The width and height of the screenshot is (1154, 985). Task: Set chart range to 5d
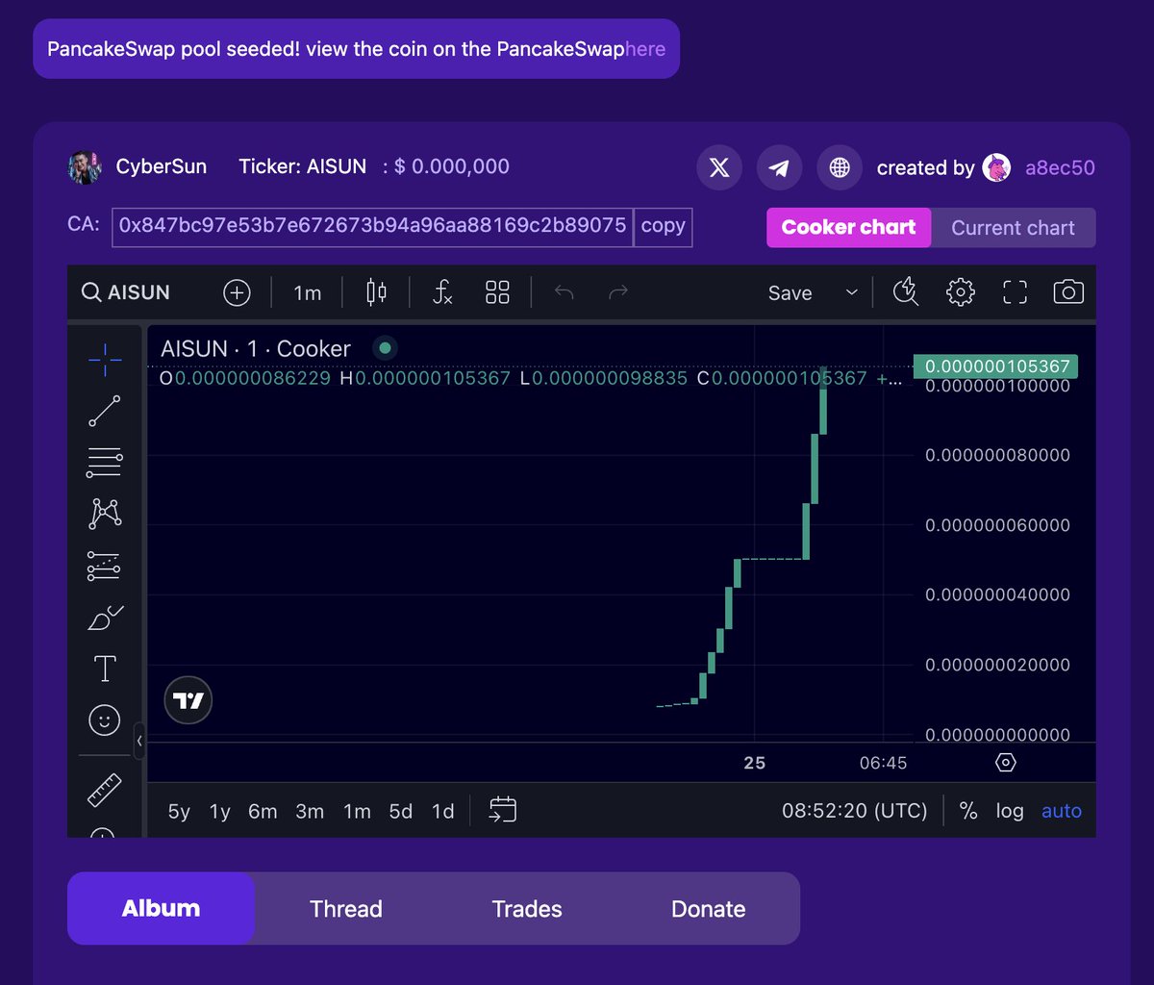[x=401, y=811]
